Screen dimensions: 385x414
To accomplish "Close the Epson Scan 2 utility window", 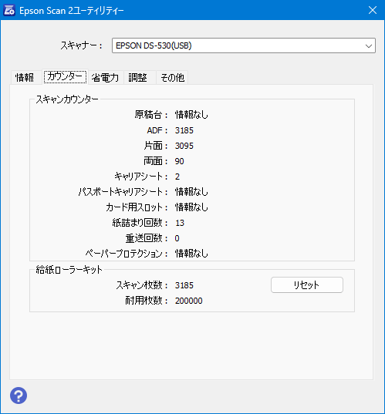I will (373, 10).
